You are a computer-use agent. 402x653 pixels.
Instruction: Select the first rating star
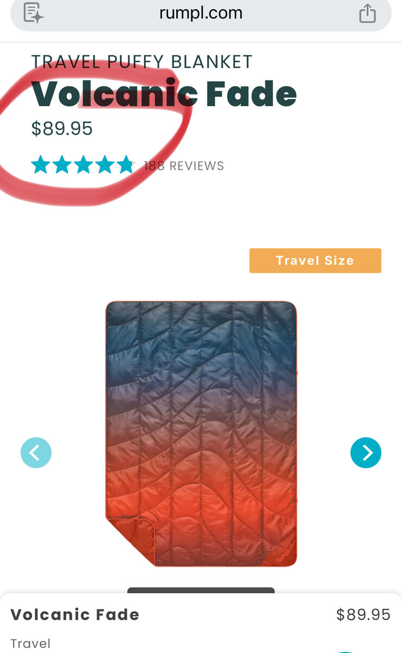tap(41, 165)
